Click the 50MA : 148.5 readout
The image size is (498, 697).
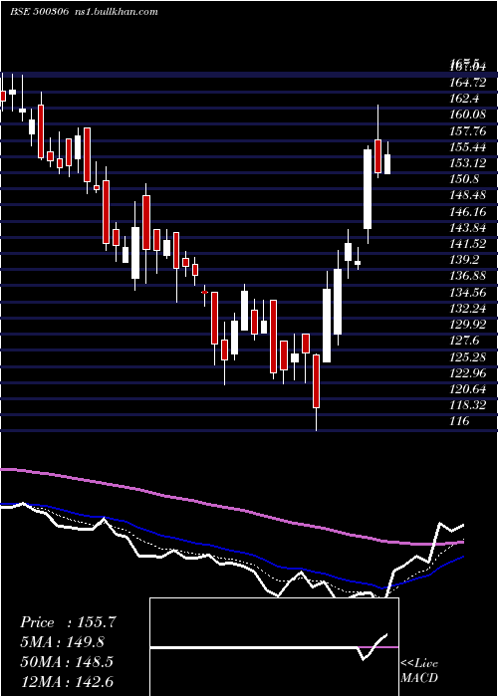coord(67,662)
